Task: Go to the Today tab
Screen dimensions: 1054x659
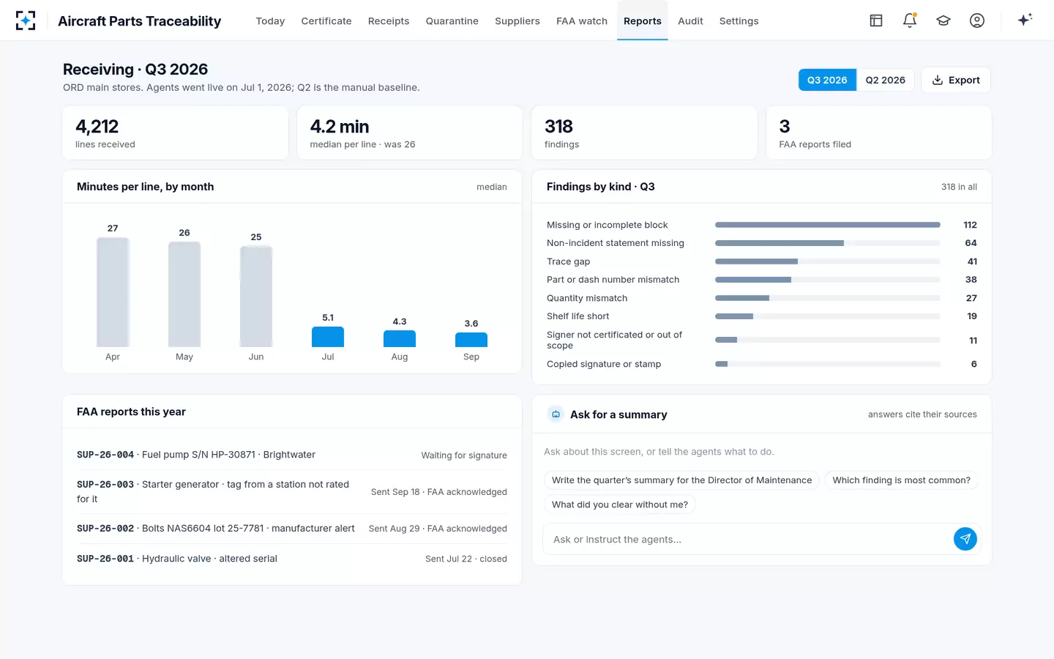Action: tap(270, 21)
